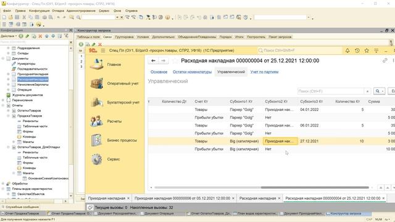Expand ПриходнаяНакладная tree node
This screenshot has height=222, width=395.
pos(8,74)
